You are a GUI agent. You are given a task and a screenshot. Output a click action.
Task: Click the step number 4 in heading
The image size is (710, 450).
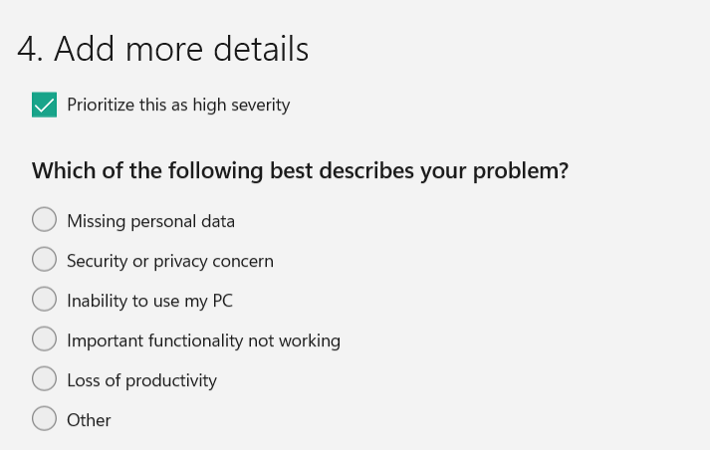(x=28, y=49)
